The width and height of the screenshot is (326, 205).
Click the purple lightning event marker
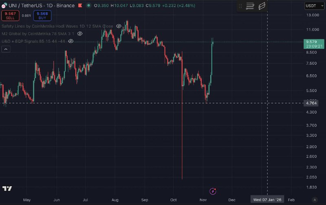212,191
